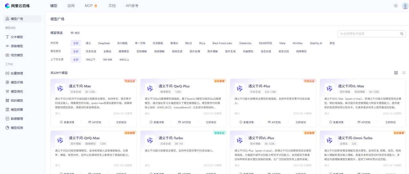Filter suppliers by 百川智能

pos(122,43)
